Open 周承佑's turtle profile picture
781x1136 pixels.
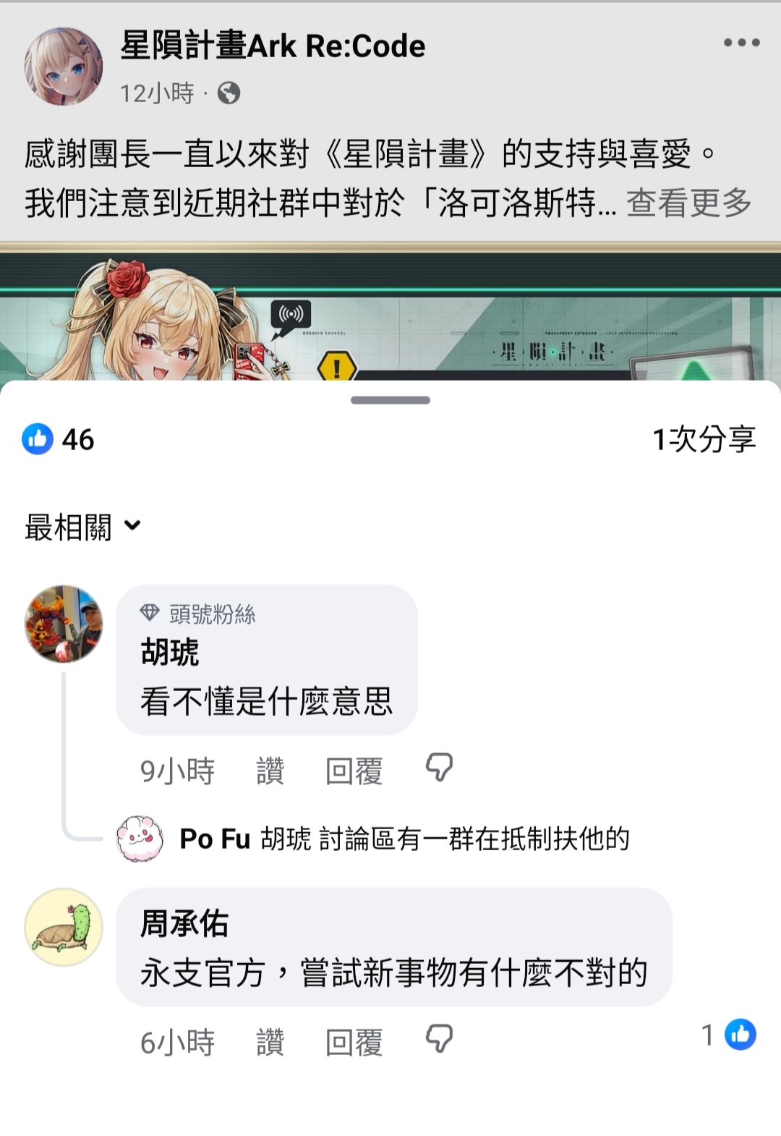tap(64, 928)
